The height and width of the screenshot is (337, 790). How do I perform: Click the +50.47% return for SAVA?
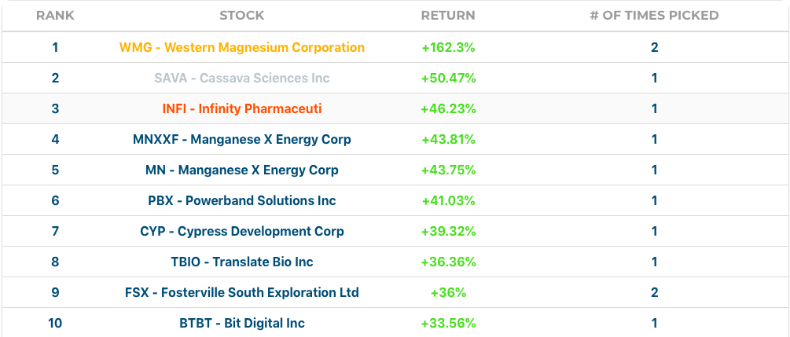(448, 78)
